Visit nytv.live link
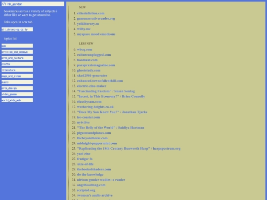 83,122
